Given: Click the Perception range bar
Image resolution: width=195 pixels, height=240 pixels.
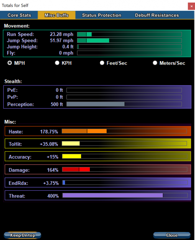Looking at the screenshot, I should (x=124, y=104).
